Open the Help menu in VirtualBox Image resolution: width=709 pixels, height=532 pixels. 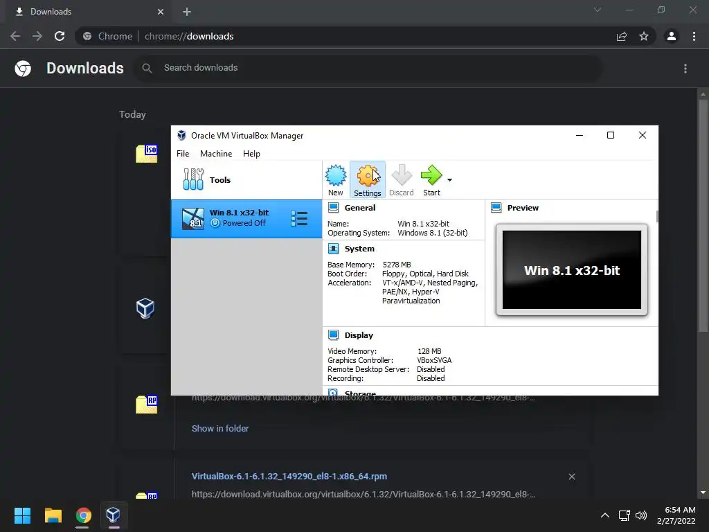(251, 154)
